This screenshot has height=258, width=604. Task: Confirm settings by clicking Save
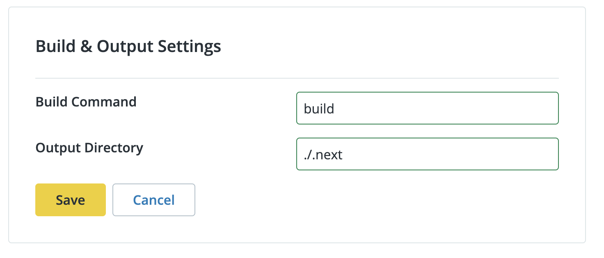[x=70, y=200]
